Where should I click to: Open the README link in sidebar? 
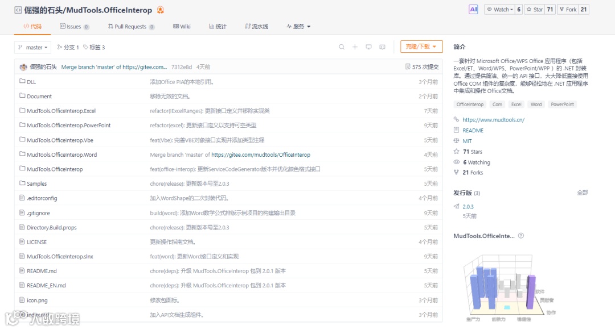click(473, 130)
